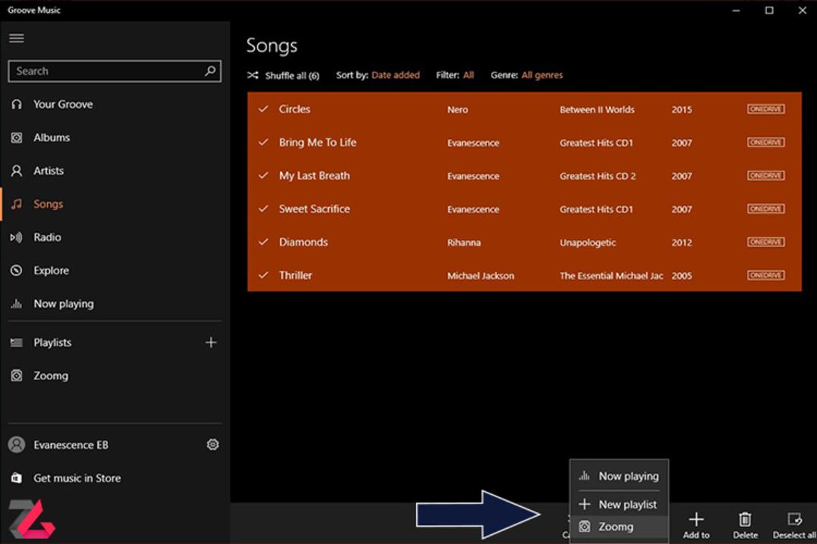Click the Albums disc icon

point(17,138)
